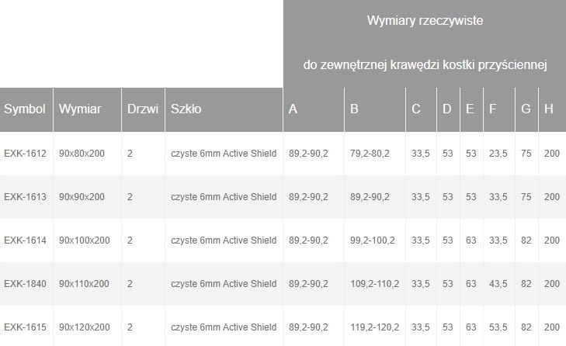Select the EXK-1612 symbol cell

tap(26, 154)
